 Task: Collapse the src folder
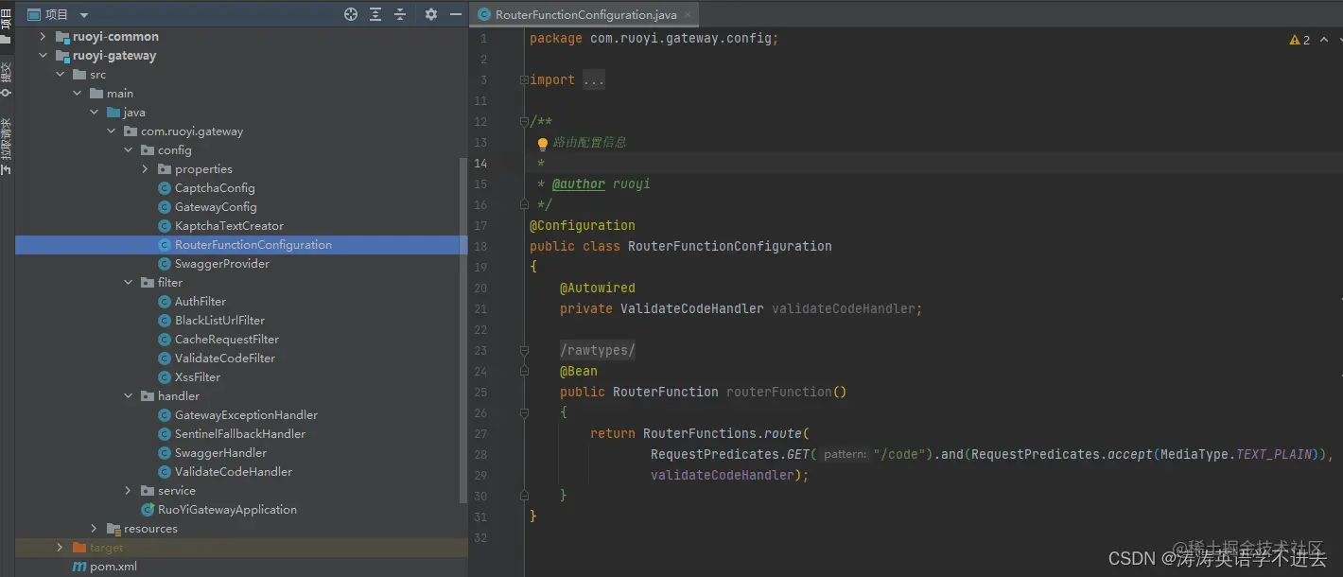coord(60,75)
